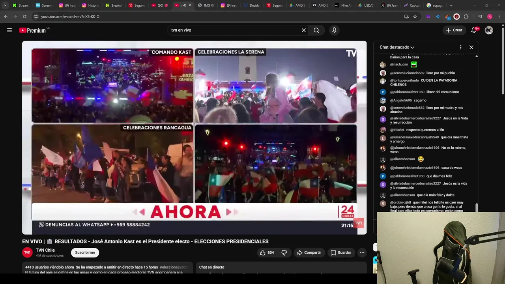Click avatar of @luisabelsaavedracarvajal5549
This screenshot has height=284, width=505.
[x=383, y=138]
